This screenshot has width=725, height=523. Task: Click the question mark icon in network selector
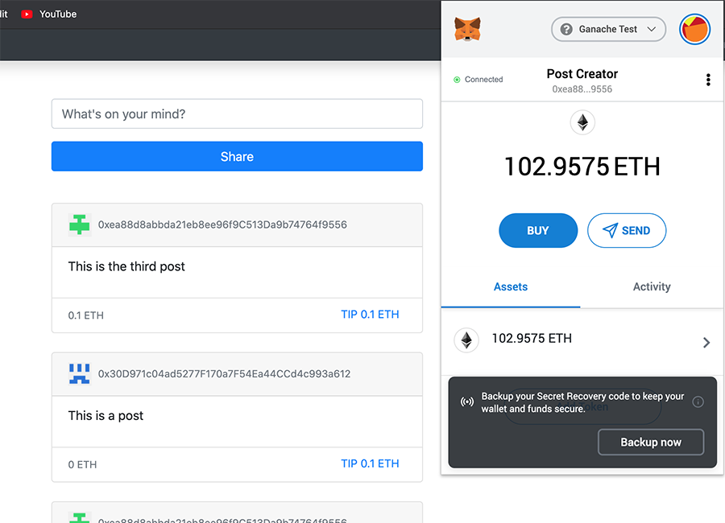(566, 29)
